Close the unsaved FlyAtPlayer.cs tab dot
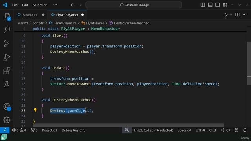 point(82,15)
